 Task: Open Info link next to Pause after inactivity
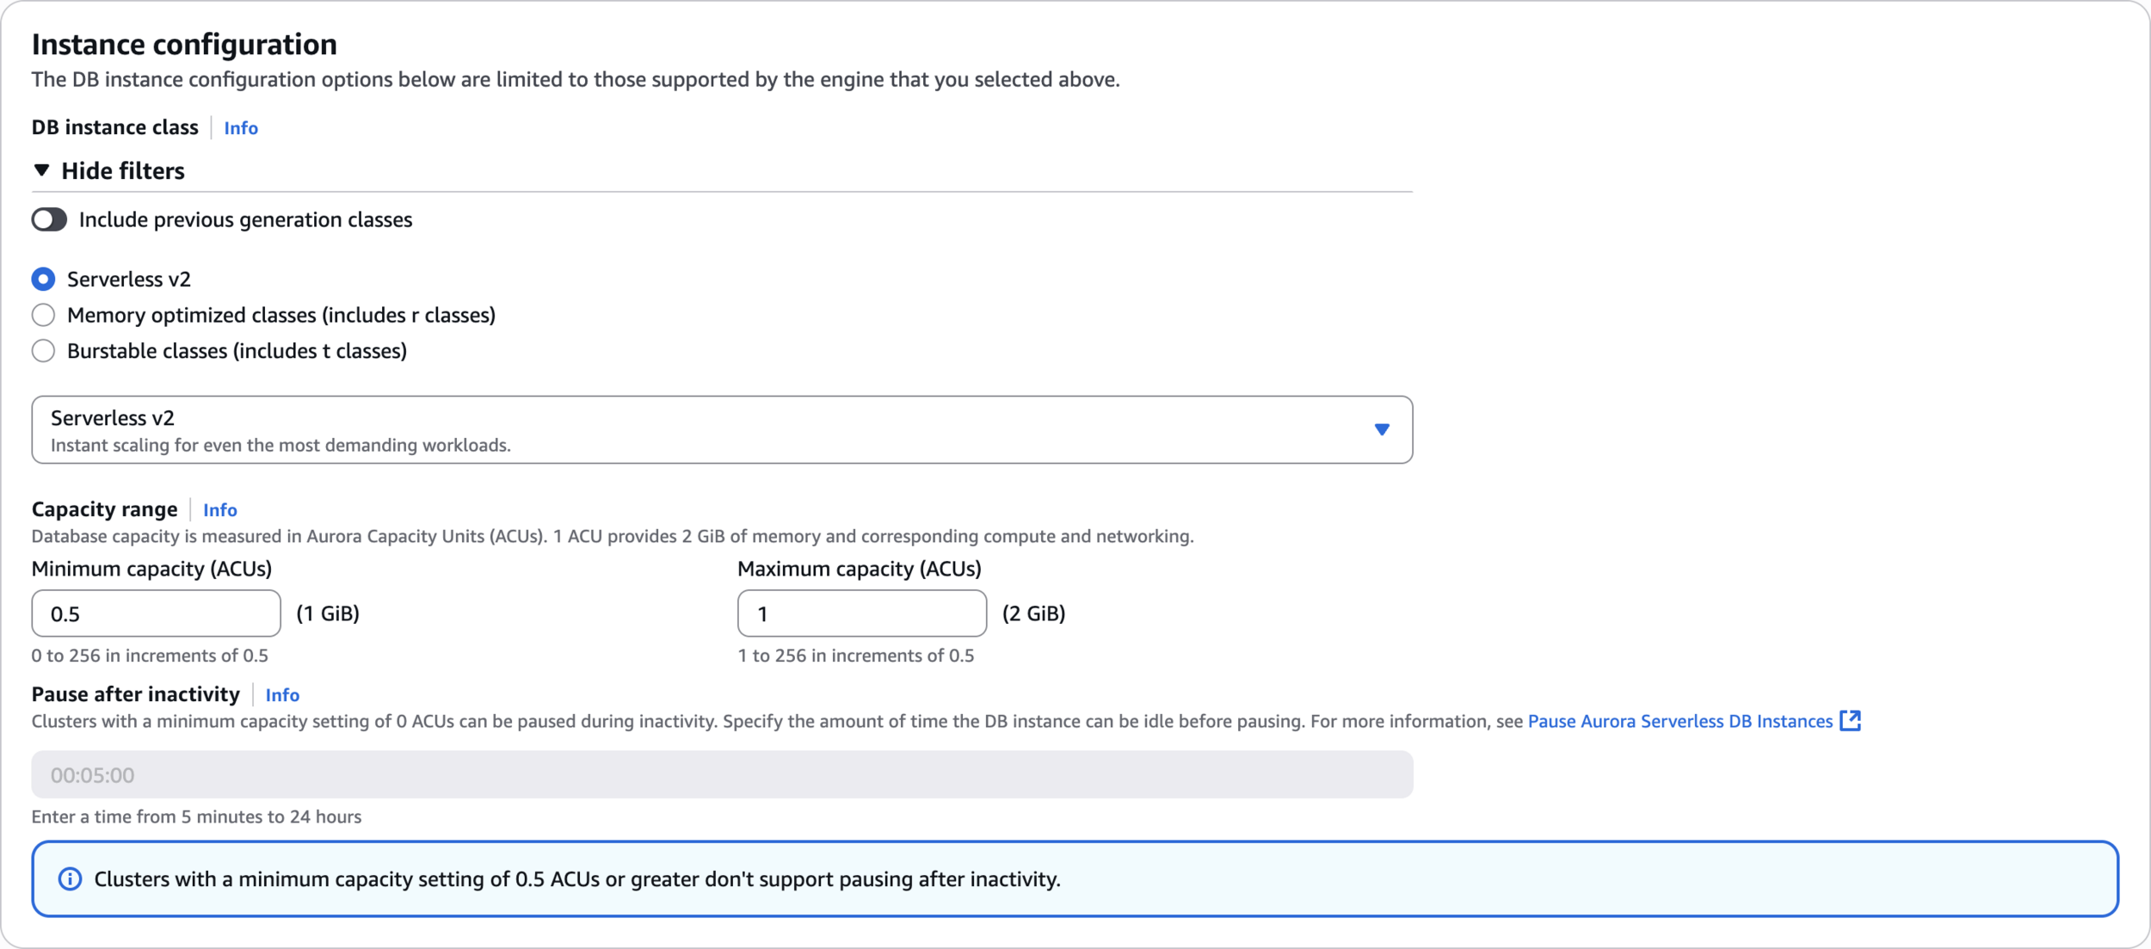282,695
